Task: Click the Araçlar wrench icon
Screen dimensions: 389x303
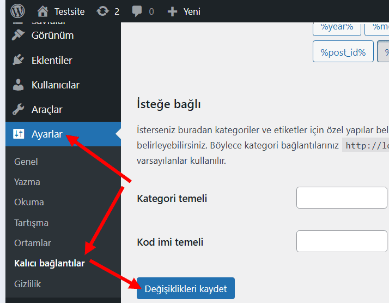Action: point(18,109)
